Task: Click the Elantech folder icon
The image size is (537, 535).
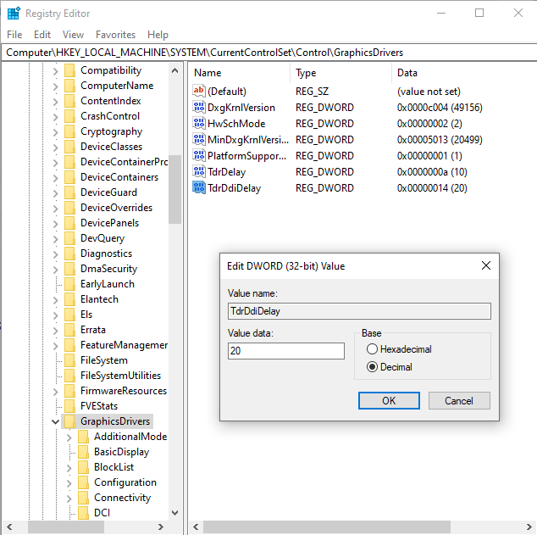Action: tap(69, 299)
